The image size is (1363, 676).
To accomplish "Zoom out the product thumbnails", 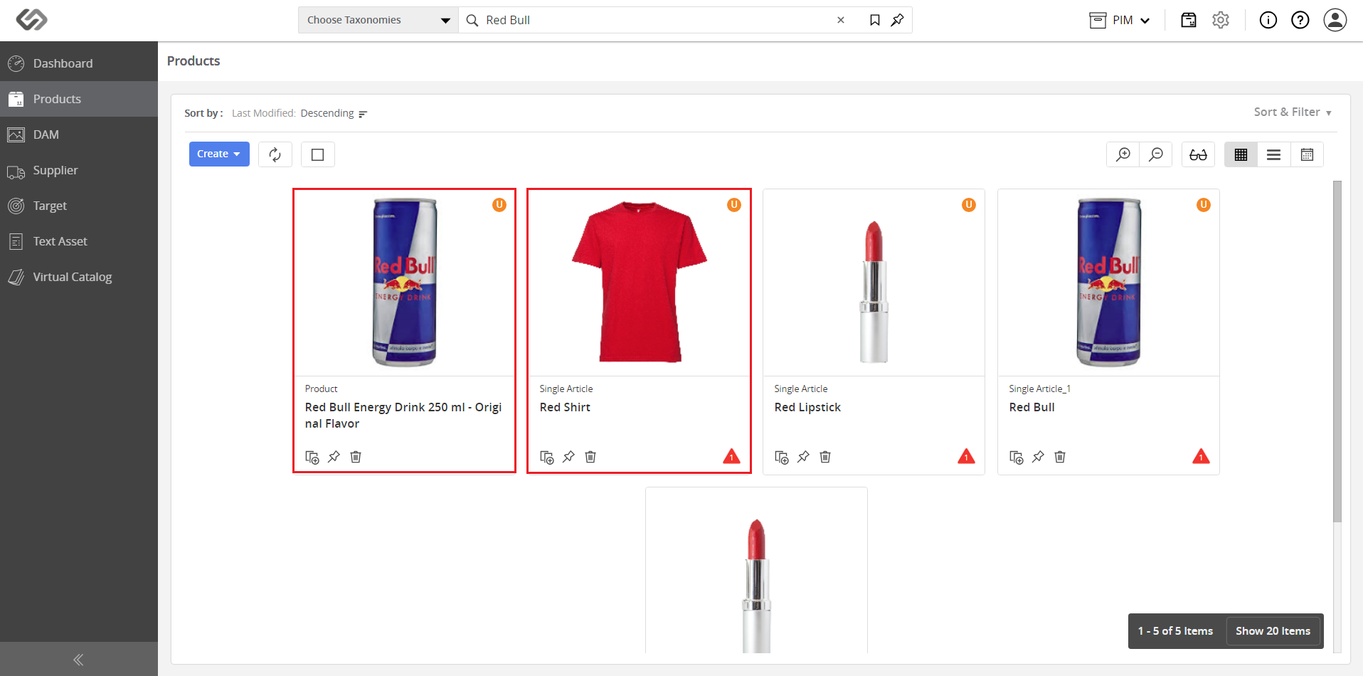I will [x=1156, y=154].
